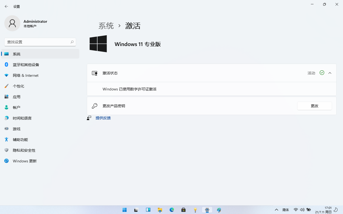
Task: Go back with the arrow button
Action: pyautogui.click(x=6, y=6)
